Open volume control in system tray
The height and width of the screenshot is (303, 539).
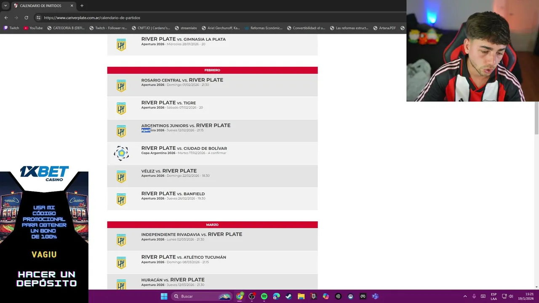tap(511, 296)
